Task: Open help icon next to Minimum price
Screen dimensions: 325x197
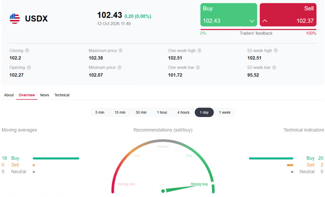Action: point(120,67)
